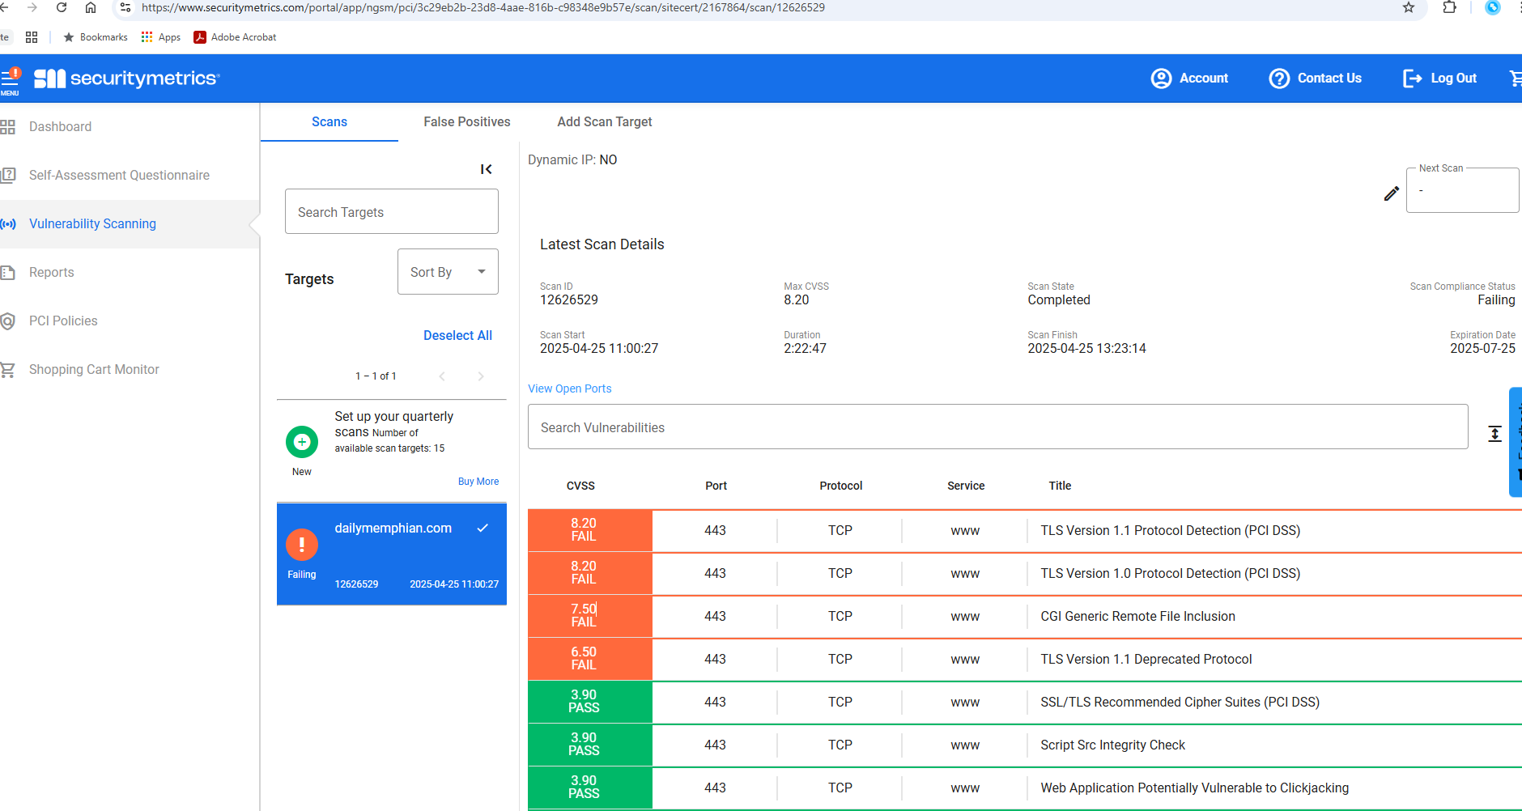Click the Reports document icon
Image resolution: width=1522 pixels, height=811 pixels.
tap(8, 273)
